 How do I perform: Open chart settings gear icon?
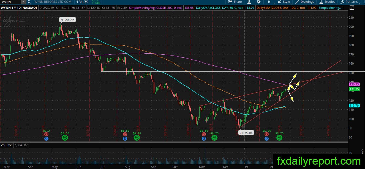coord(258,2)
